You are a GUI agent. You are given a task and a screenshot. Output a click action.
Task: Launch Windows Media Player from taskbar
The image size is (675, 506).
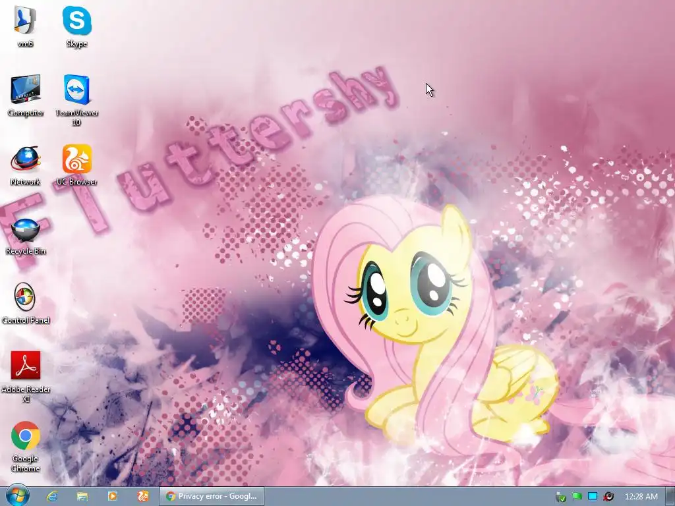point(112,497)
